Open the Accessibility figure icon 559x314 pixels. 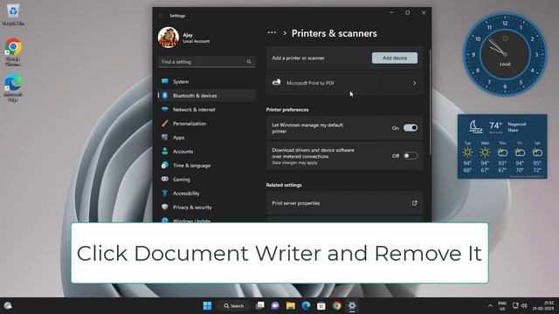click(165, 193)
